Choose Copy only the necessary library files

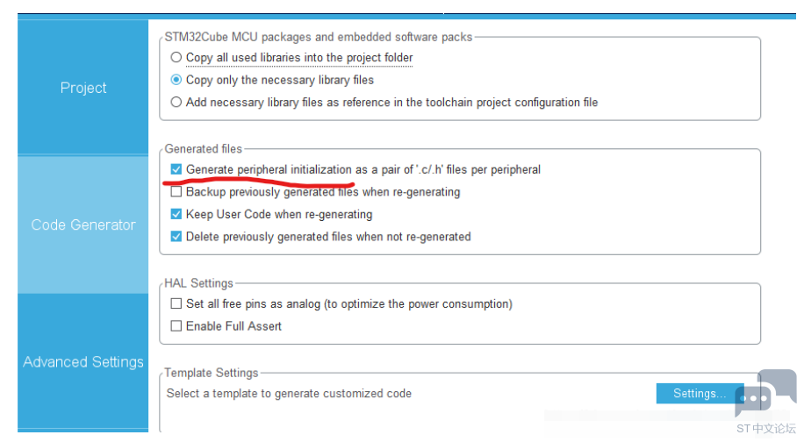pos(176,80)
